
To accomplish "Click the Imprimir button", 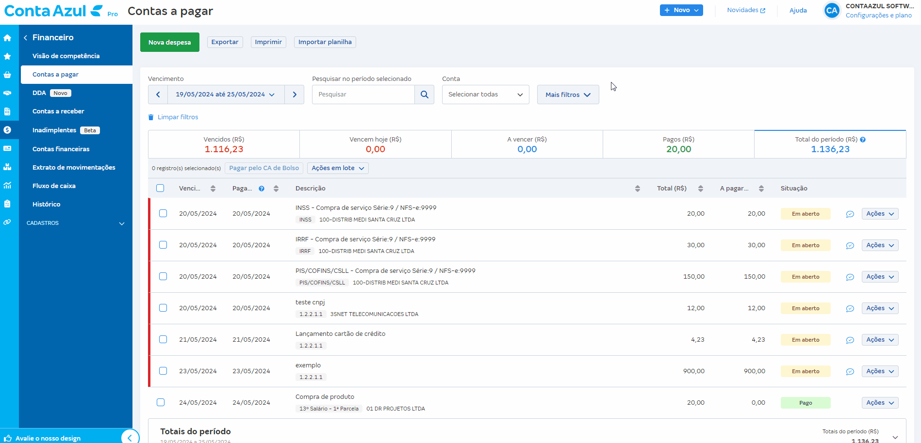I will 268,42.
